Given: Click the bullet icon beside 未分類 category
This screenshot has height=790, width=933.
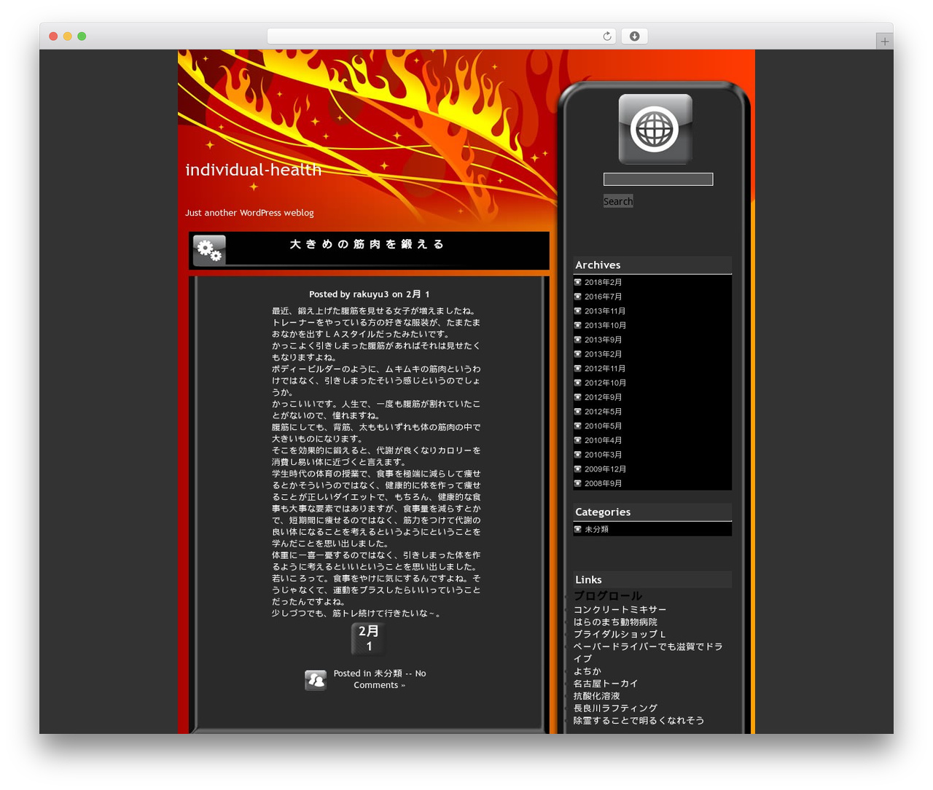Looking at the screenshot, I should point(578,529).
